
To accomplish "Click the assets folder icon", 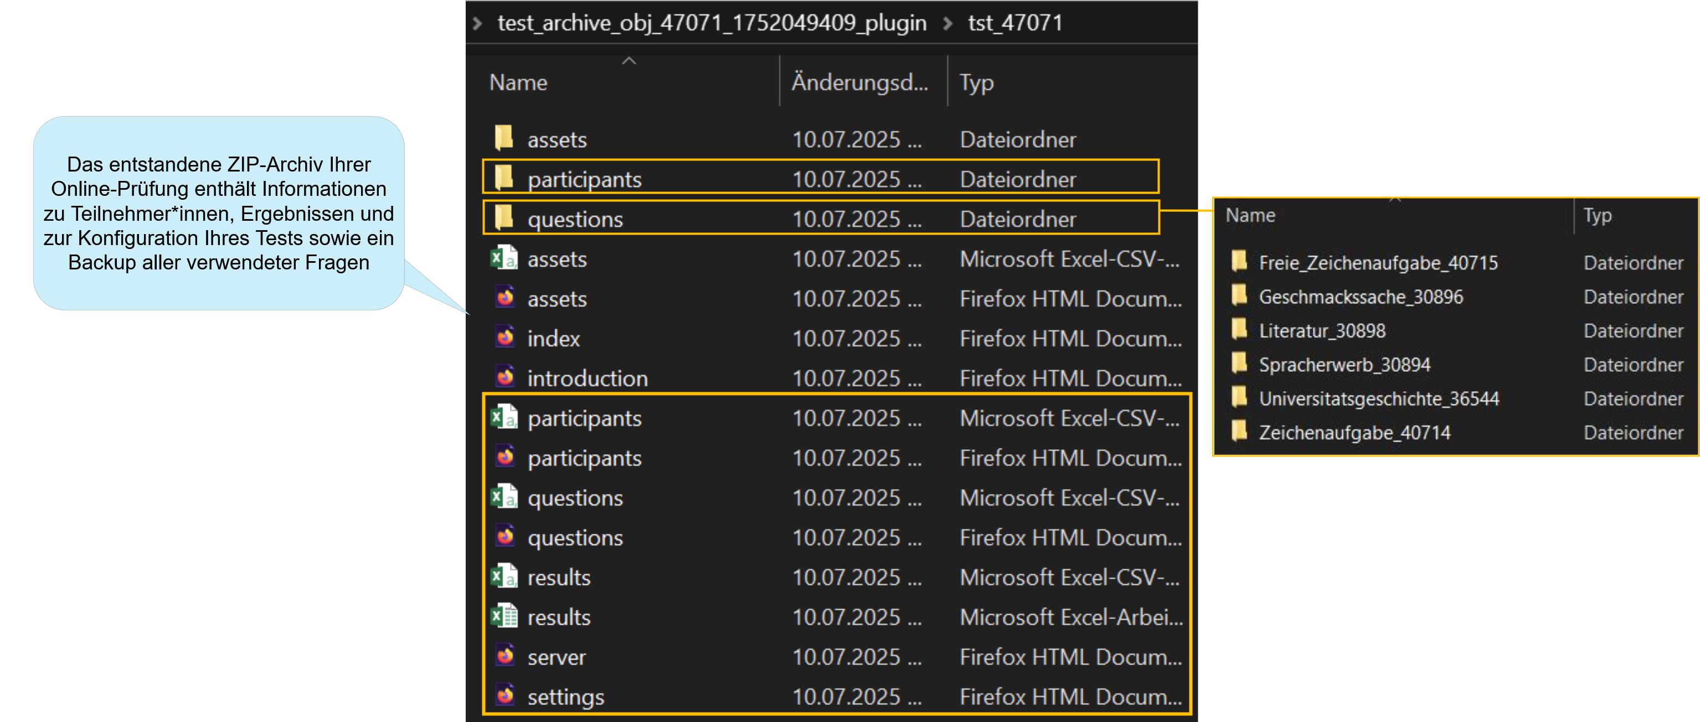I will [x=504, y=138].
